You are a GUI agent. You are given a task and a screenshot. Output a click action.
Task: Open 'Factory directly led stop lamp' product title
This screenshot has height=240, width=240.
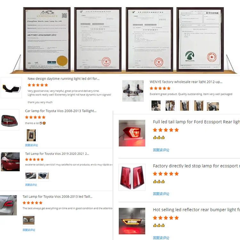click(196, 166)
